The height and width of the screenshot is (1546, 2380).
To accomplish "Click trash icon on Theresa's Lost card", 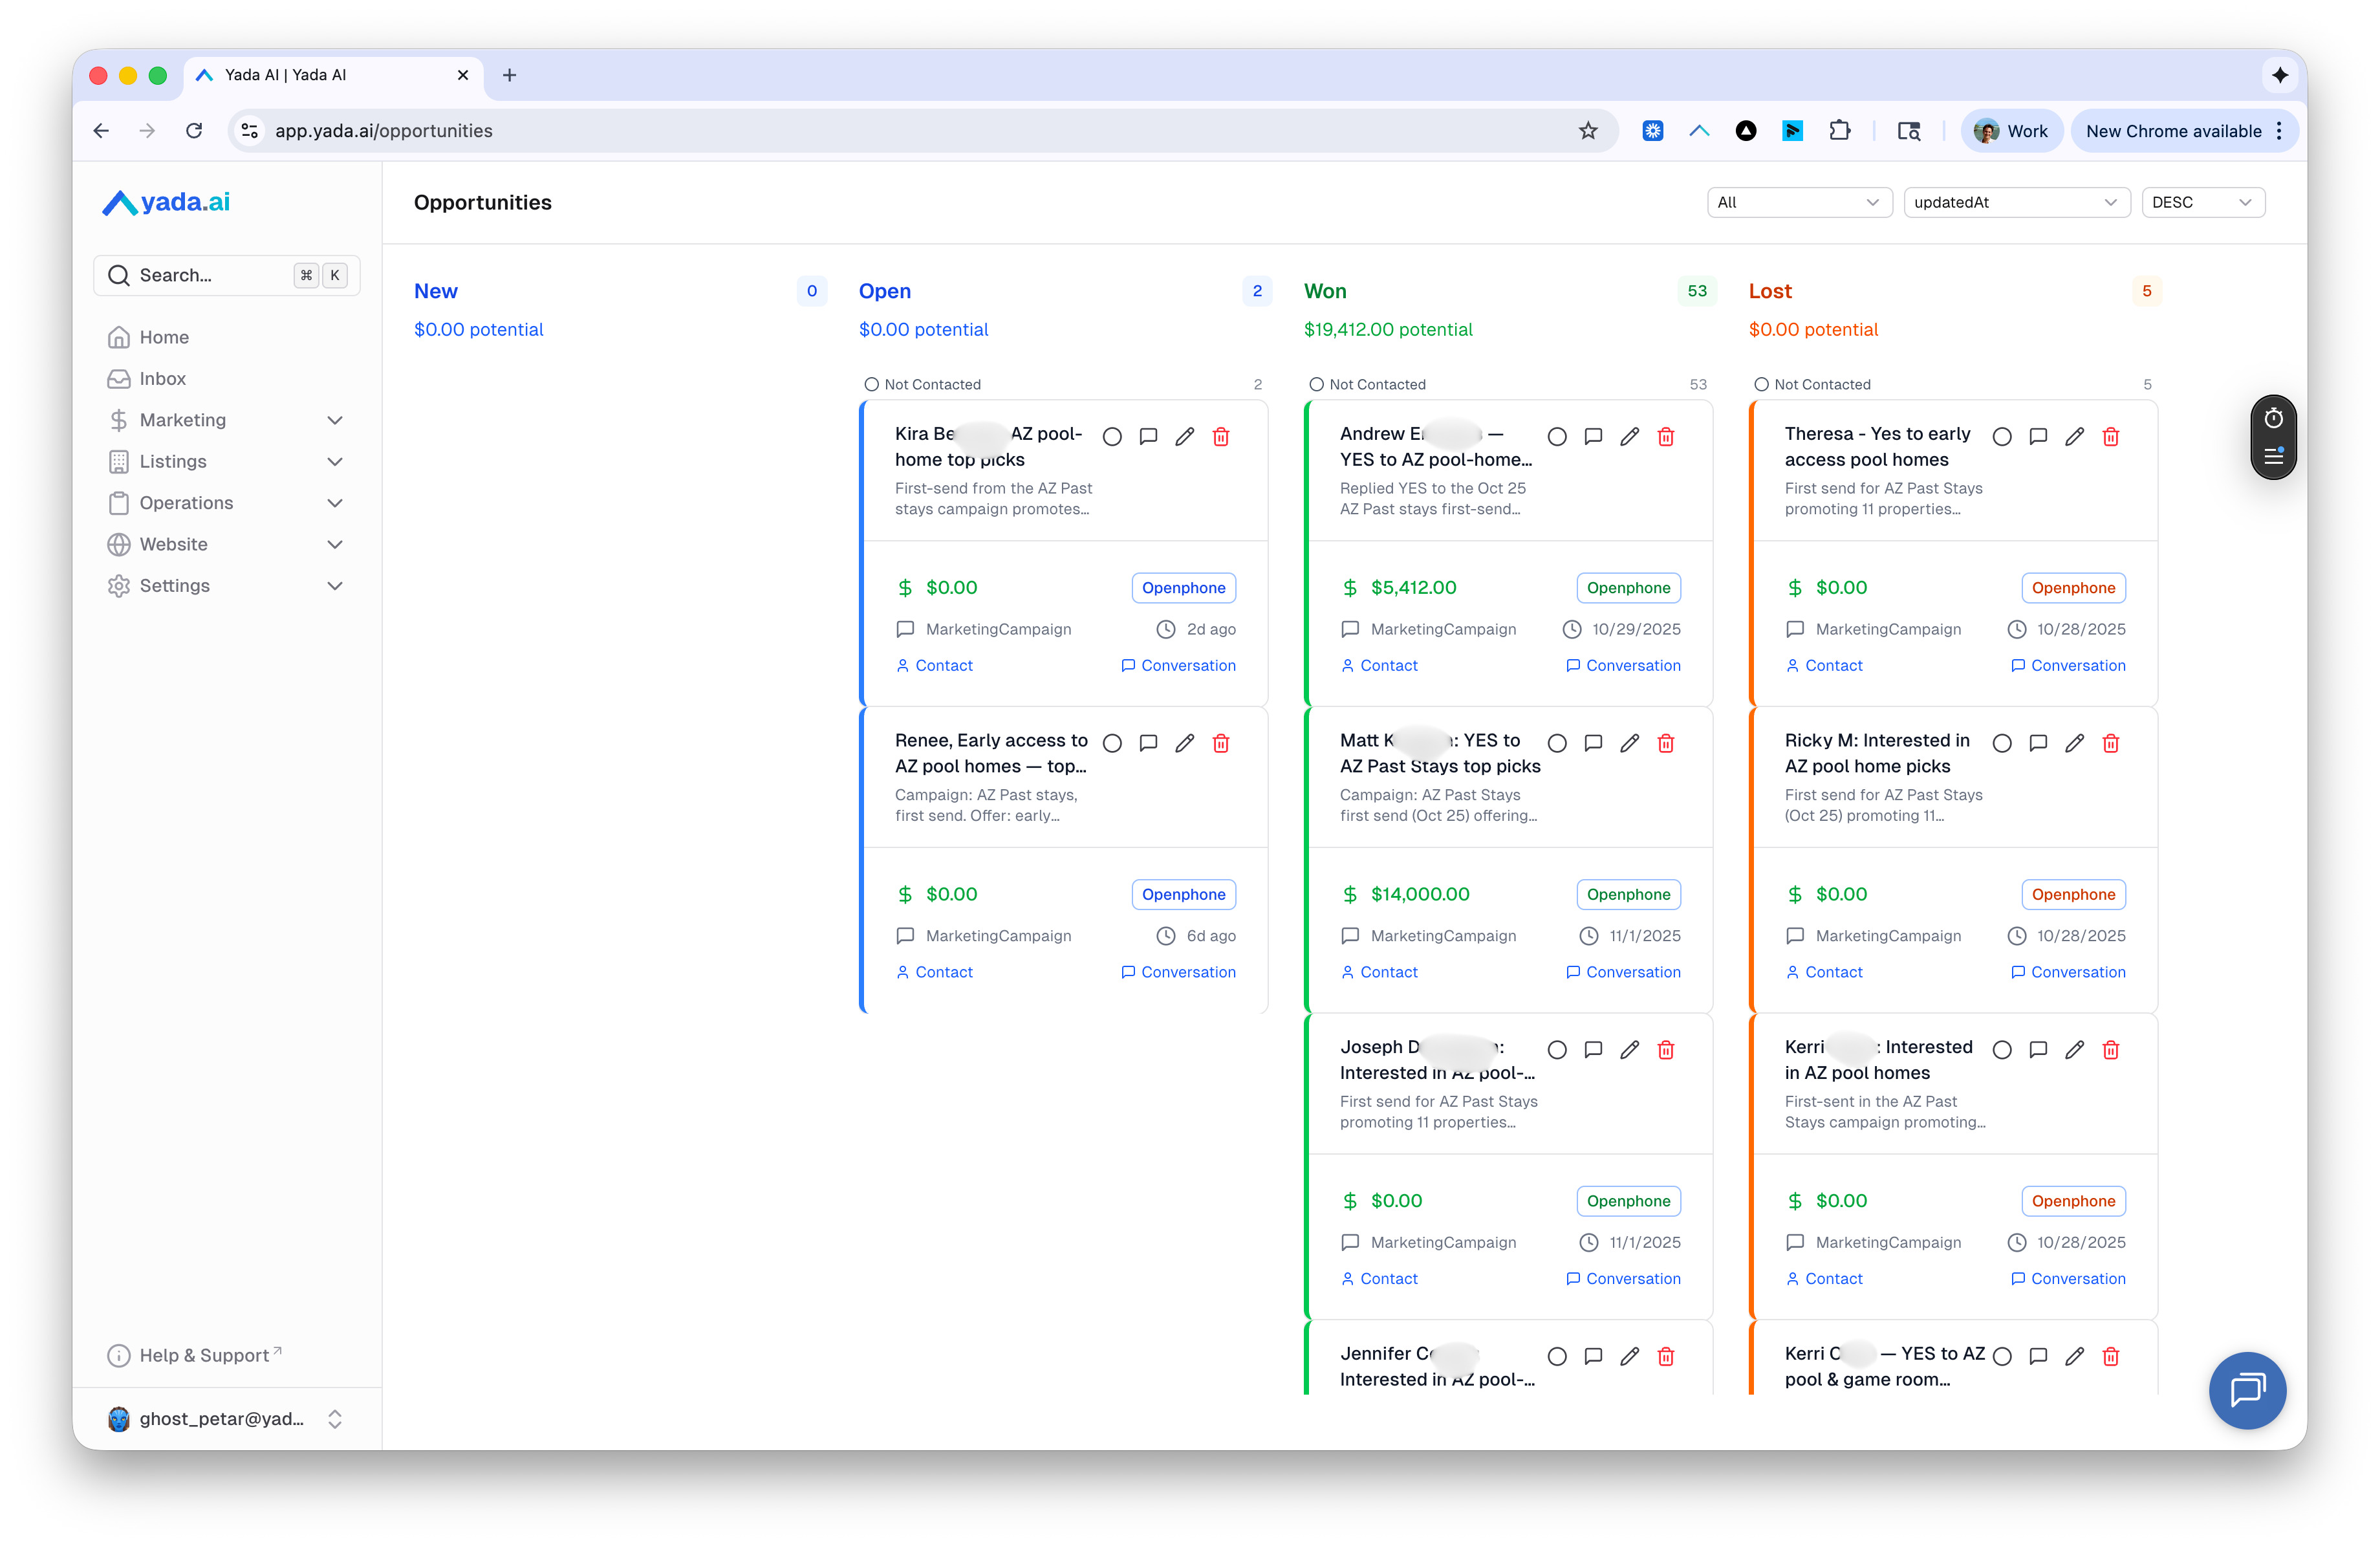I will tap(2110, 437).
